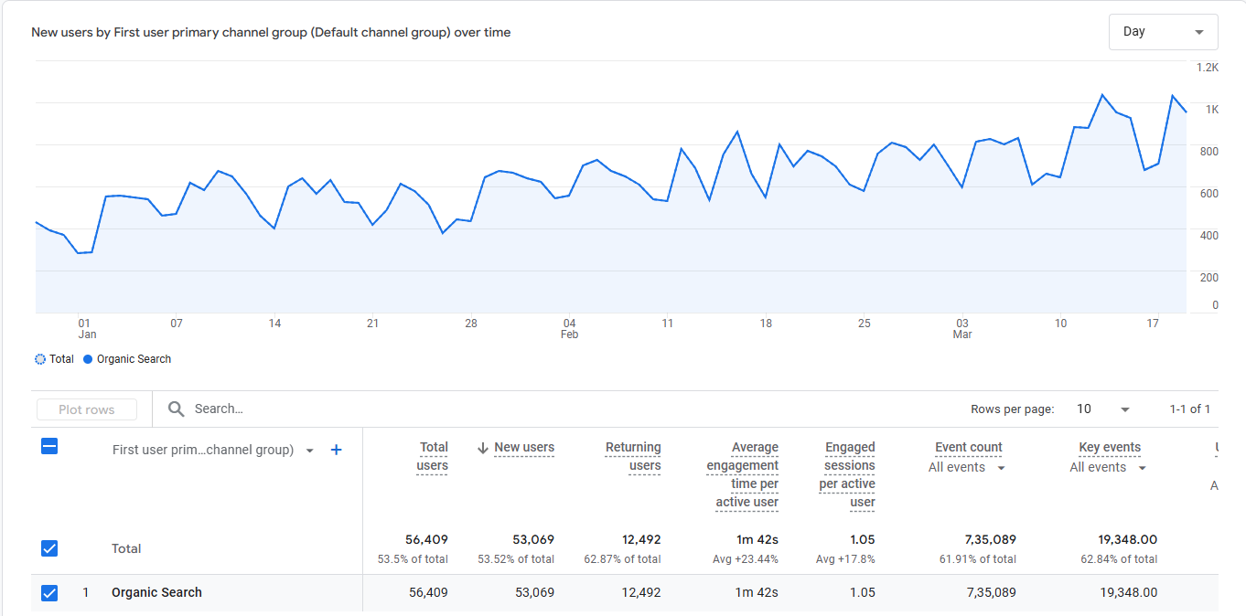
Task: Open the Day granularity dropdown
Action: (x=1163, y=32)
